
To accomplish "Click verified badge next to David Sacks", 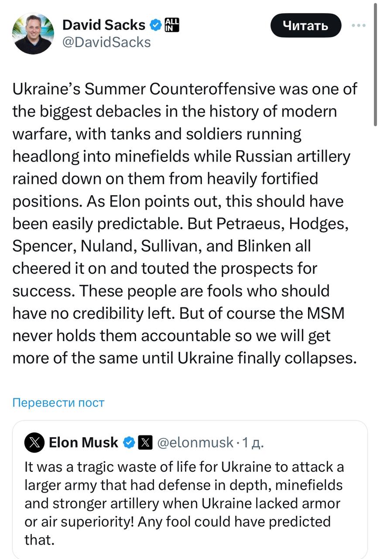I will (156, 25).
